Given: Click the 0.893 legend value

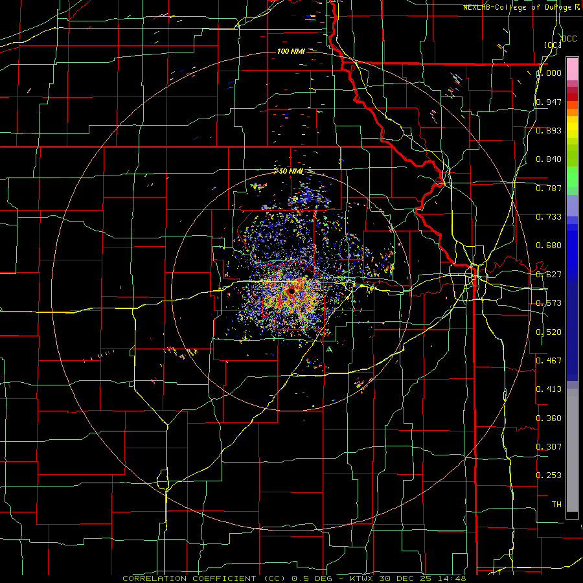Looking at the screenshot, I should pyautogui.click(x=549, y=130).
